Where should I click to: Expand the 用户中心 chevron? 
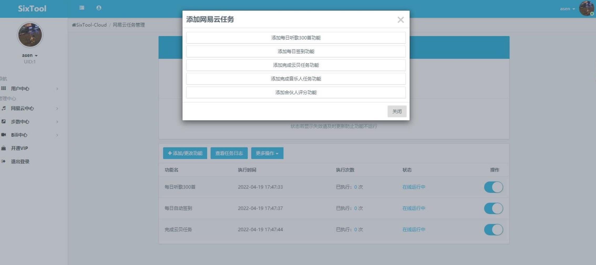[x=57, y=89]
